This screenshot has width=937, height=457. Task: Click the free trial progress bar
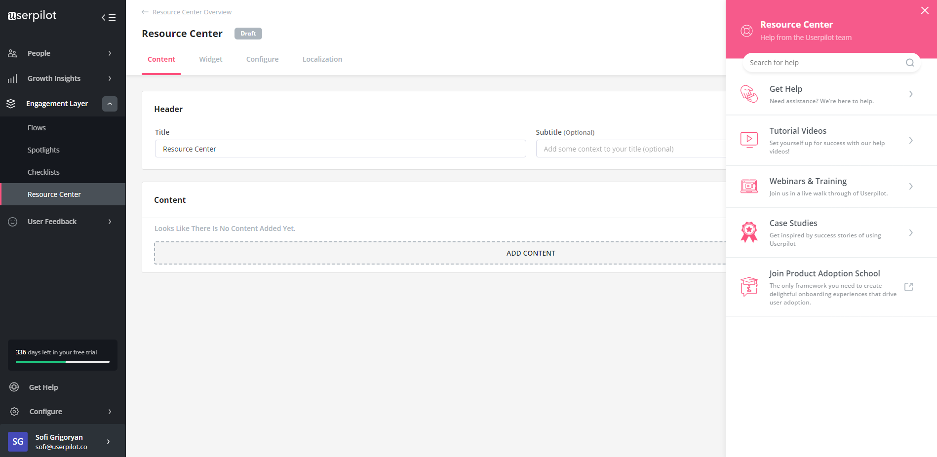click(x=62, y=362)
